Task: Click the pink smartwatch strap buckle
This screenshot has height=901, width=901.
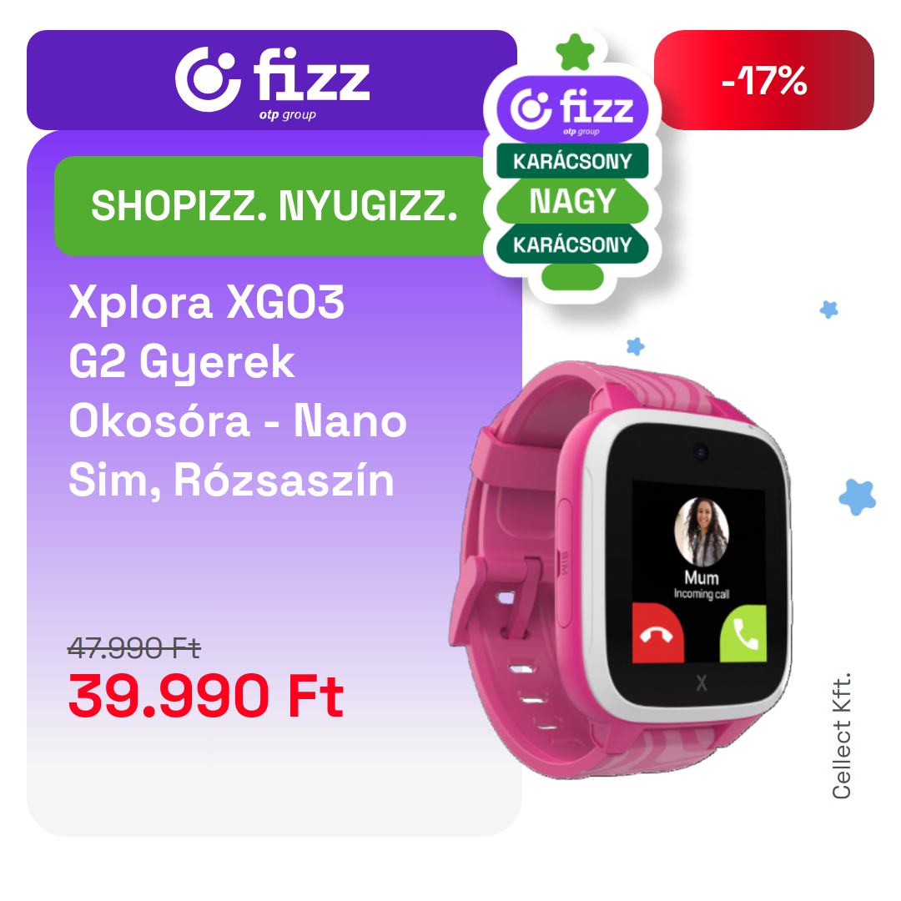Action: [x=506, y=597]
